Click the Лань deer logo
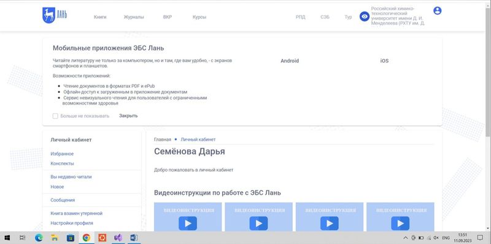491x244 pixels. coord(55,15)
